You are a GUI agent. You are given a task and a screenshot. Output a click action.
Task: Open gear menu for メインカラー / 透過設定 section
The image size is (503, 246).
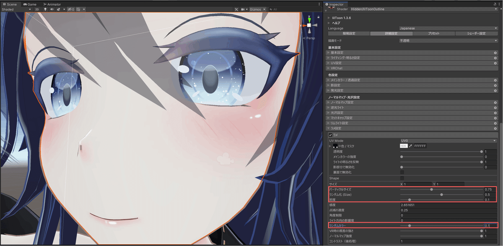495,80
